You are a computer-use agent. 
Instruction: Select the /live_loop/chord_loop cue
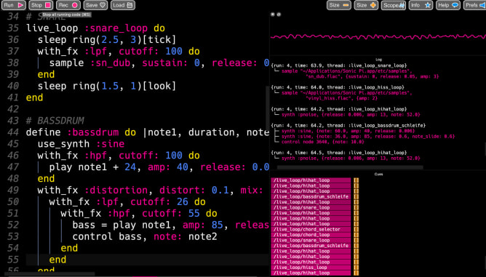(x=311, y=235)
